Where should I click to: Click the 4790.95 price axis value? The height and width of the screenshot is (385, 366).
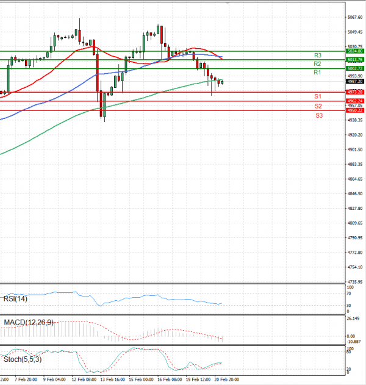click(x=355, y=238)
